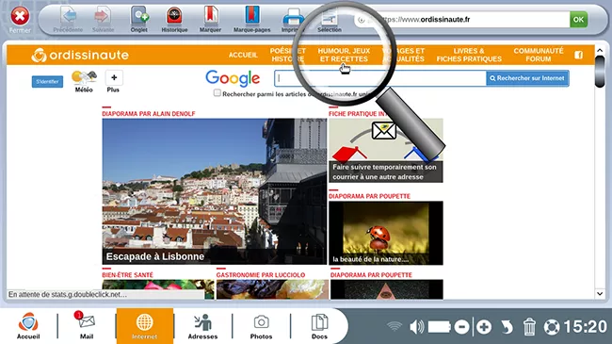Open the Escapade à Lisbonne slideshow image

215,191
